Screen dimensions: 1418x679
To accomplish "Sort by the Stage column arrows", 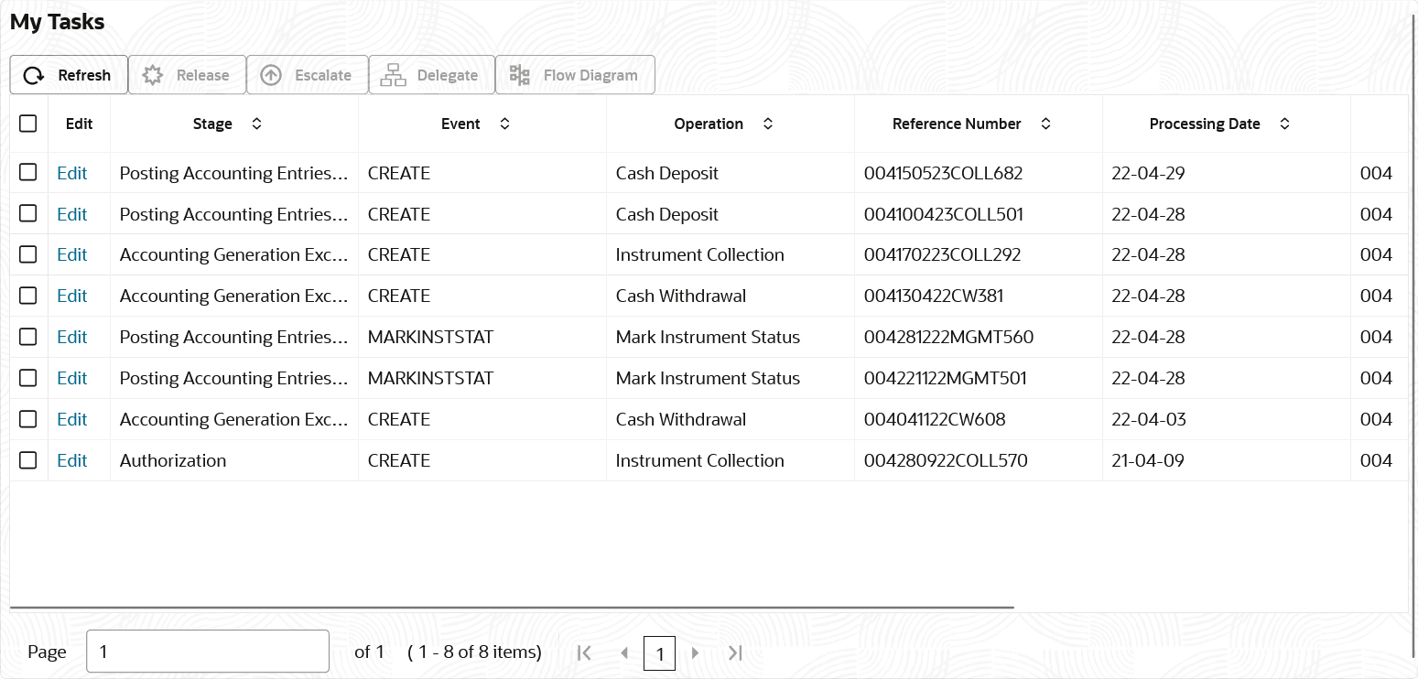I will [256, 124].
